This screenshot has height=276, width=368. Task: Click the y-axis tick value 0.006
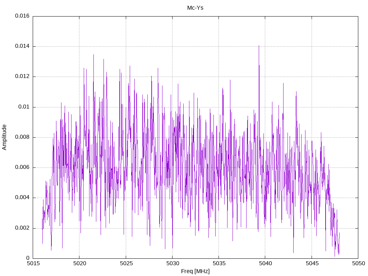(x=22, y=167)
